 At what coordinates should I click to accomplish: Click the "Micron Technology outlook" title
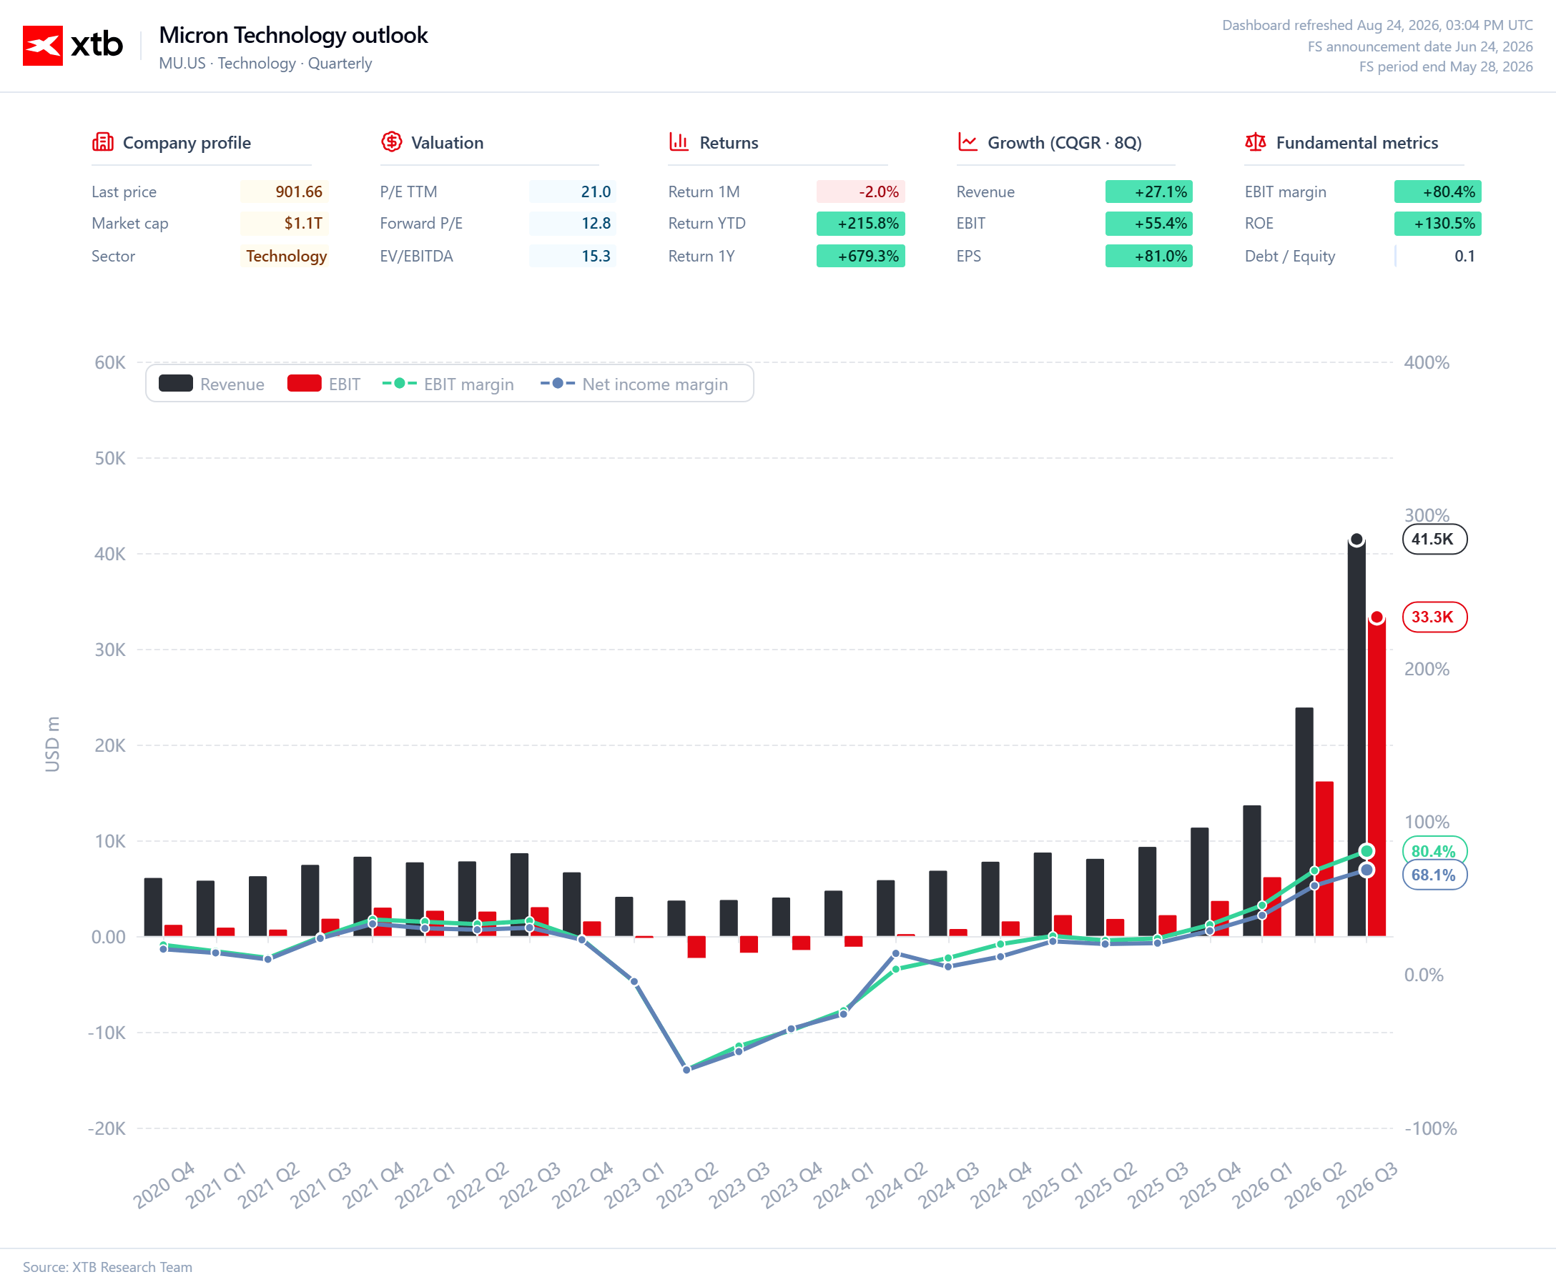click(293, 36)
